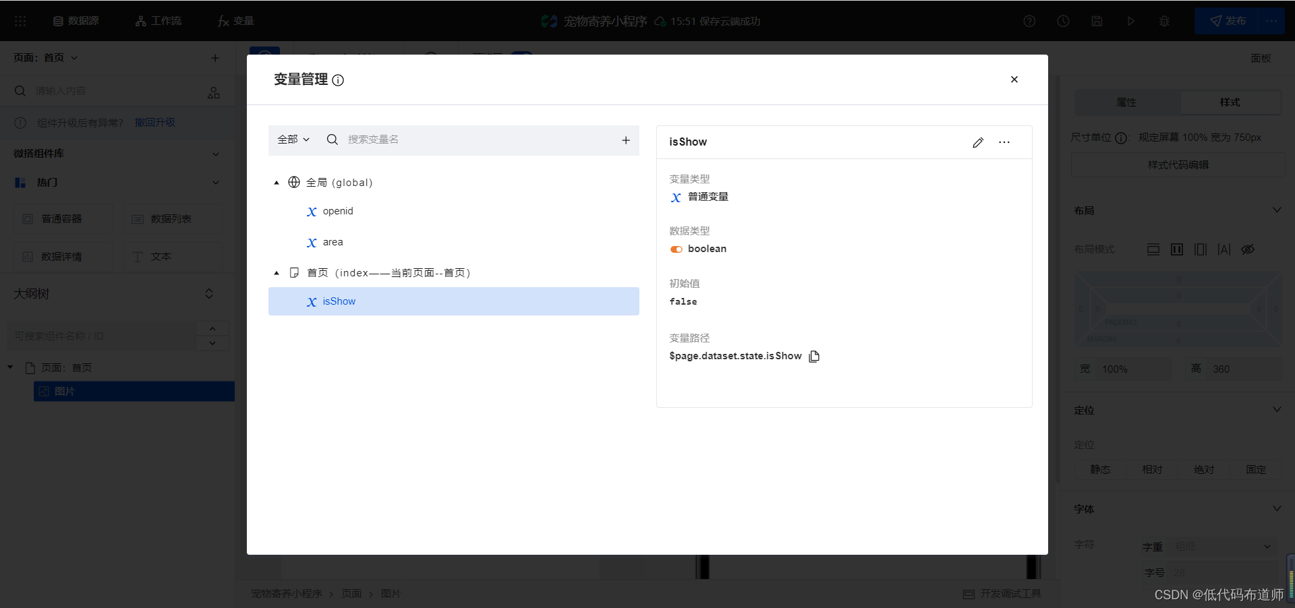Add a new variable with the plus icon
Viewport: 1295px width, 608px height.
tap(626, 140)
